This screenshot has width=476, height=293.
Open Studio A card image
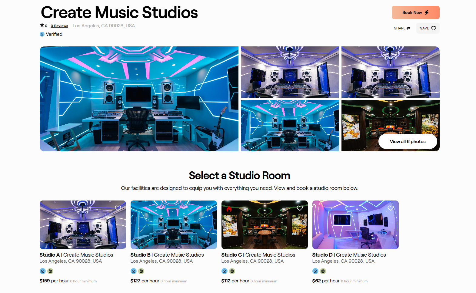click(83, 225)
